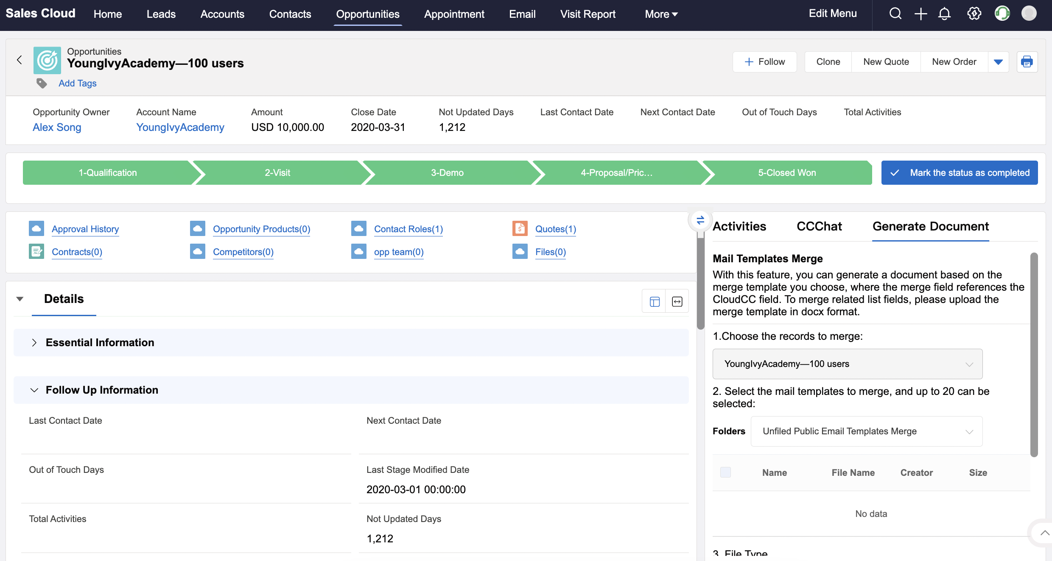Open the More navigation menu

[661, 14]
